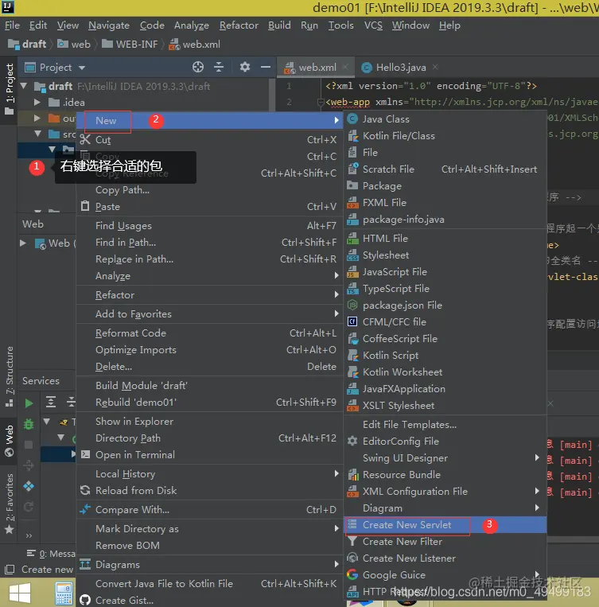Expand XML Configuration File submenu
The image size is (599, 607).
click(x=537, y=491)
